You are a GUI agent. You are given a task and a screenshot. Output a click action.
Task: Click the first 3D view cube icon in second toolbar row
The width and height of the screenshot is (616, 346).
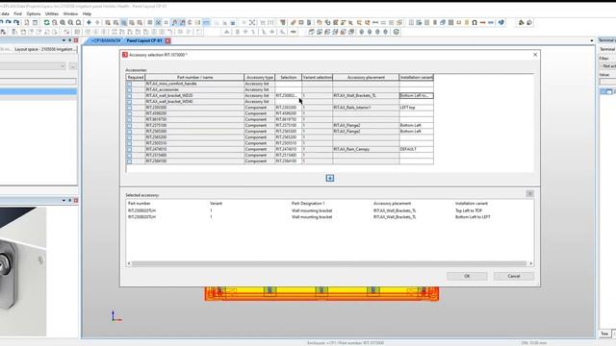[x=312, y=32]
